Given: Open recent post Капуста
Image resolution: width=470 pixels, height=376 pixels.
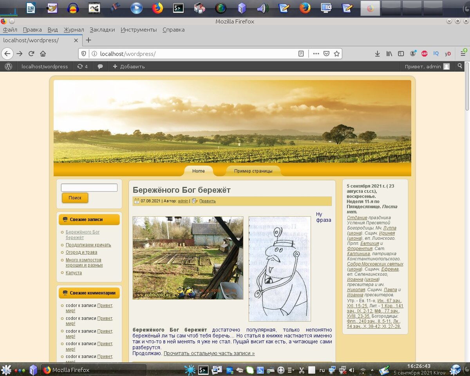Looking at the screenshot, I should pos(74,273).
